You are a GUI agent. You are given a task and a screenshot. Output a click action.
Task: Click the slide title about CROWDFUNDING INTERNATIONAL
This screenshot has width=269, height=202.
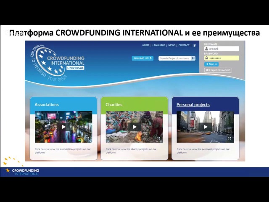pos(134,33)
